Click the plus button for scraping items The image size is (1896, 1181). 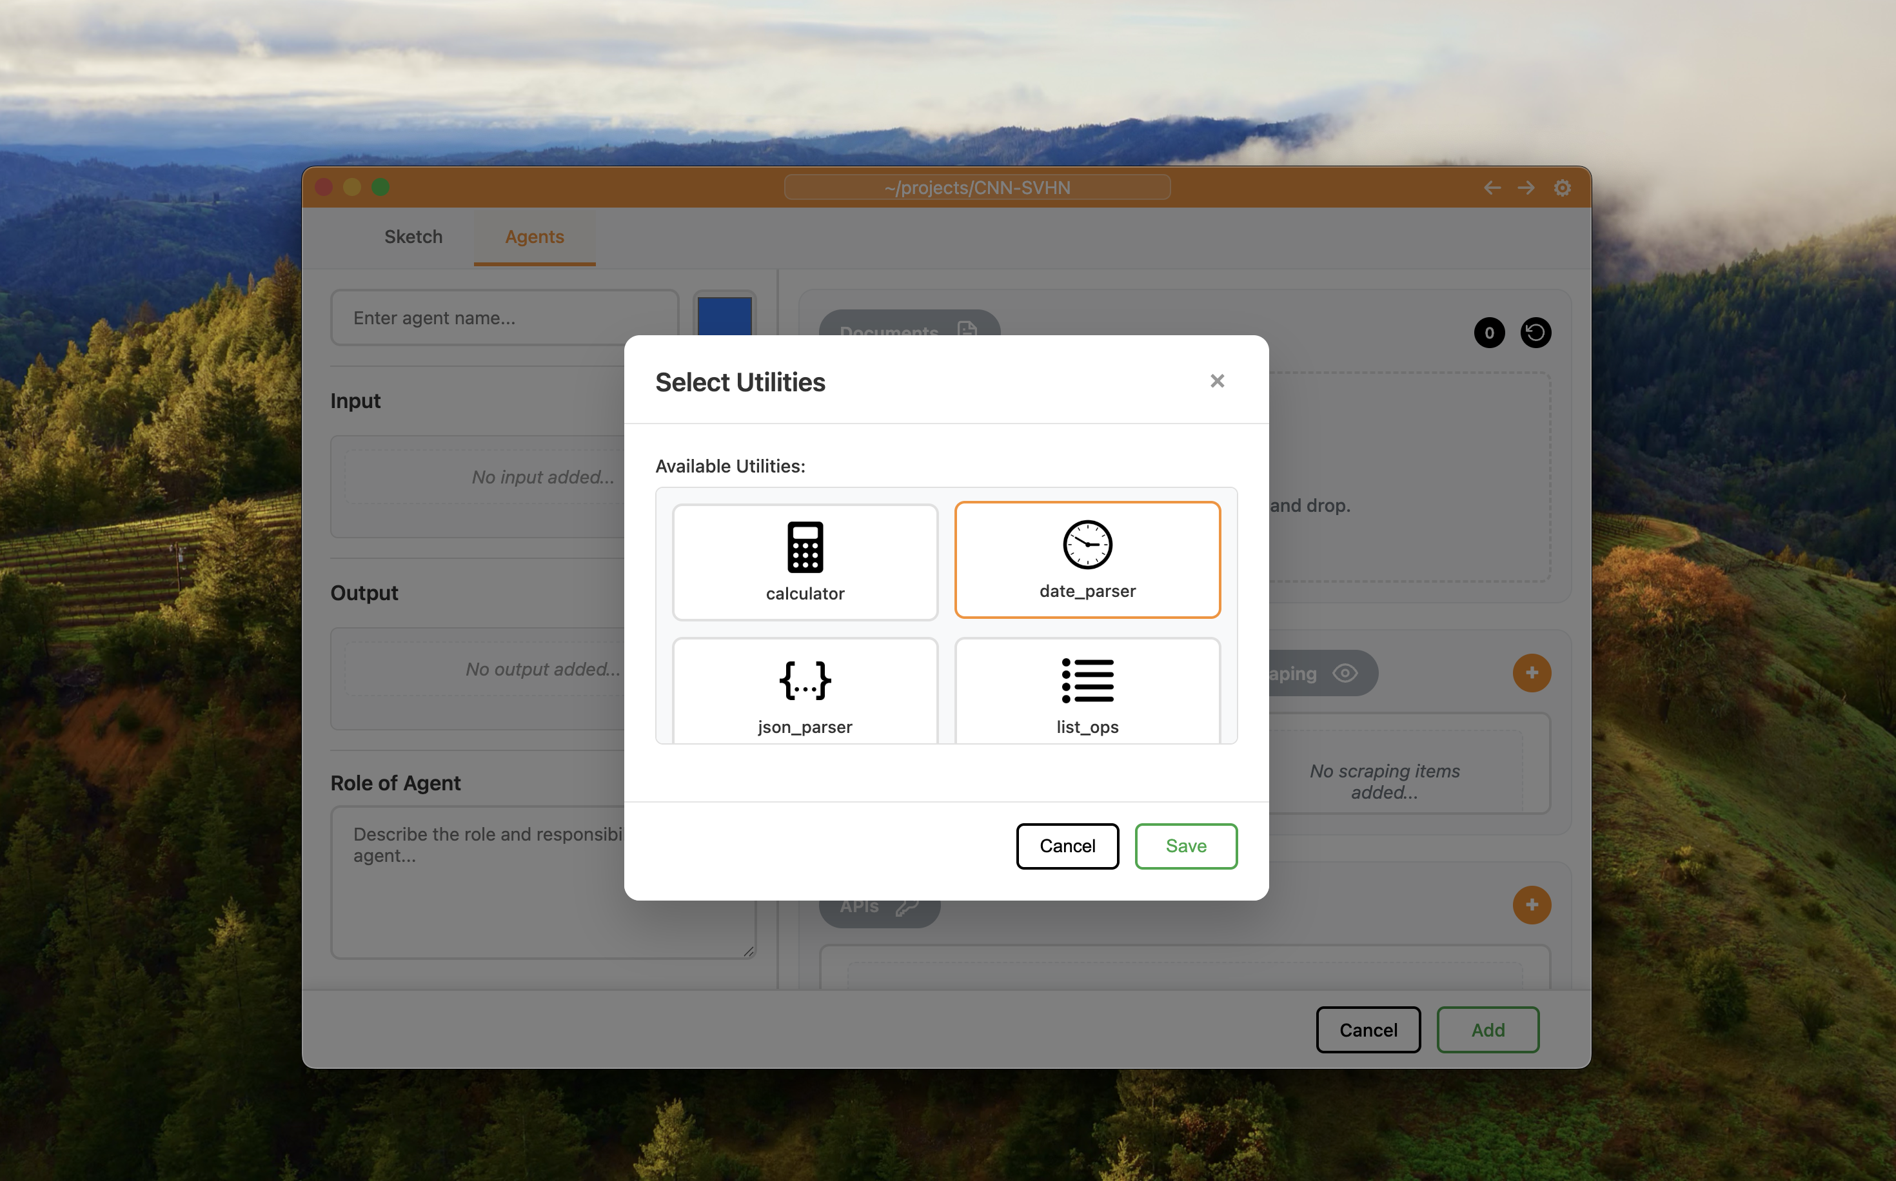pos(1531,672)
